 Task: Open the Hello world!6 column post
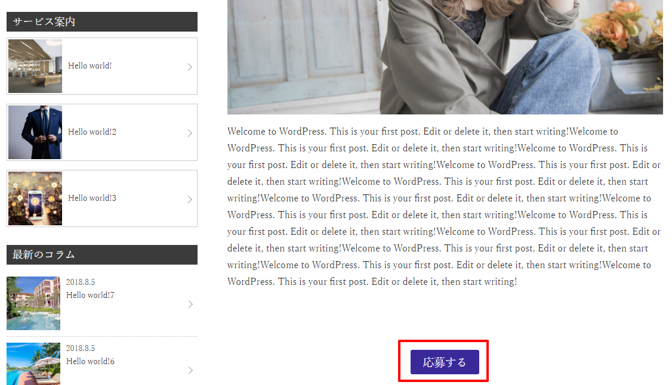(91, 362)
